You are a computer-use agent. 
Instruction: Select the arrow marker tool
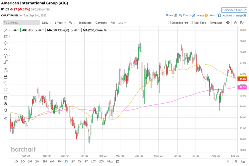6,49
